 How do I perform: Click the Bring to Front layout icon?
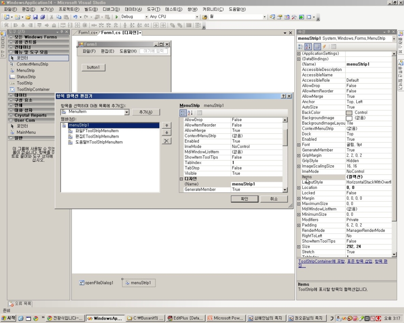(x=172, y=25)
